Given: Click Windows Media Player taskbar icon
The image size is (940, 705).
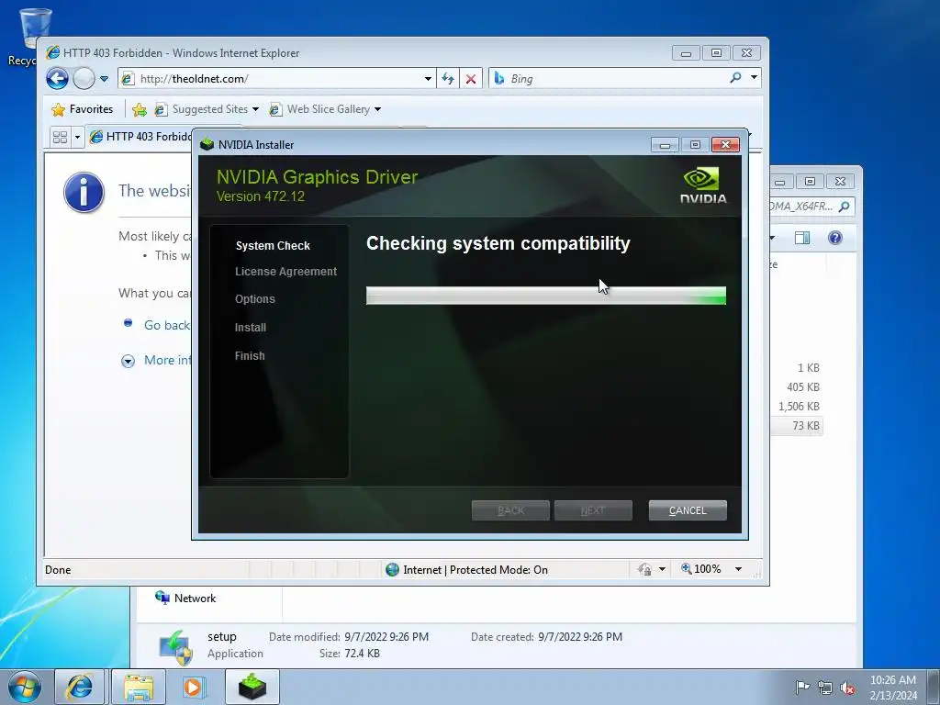Looking at the screenshot, I should pyautogui.click(x=193, y=687).
